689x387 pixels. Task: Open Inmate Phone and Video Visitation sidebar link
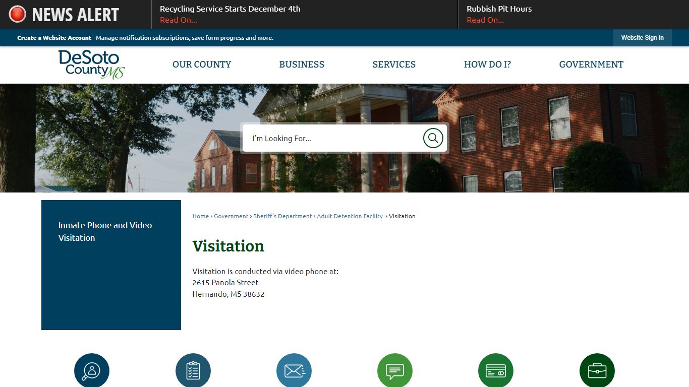click(105, 231)
